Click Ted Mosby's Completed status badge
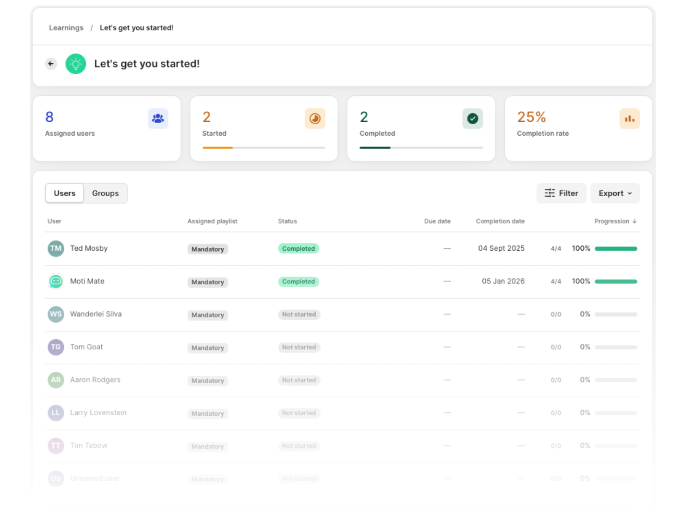 [x=299, y=249]
